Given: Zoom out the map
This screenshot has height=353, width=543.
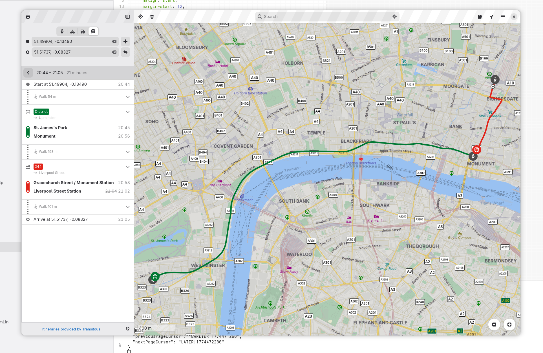Looking at the screenshot, I should click(494, 325).
